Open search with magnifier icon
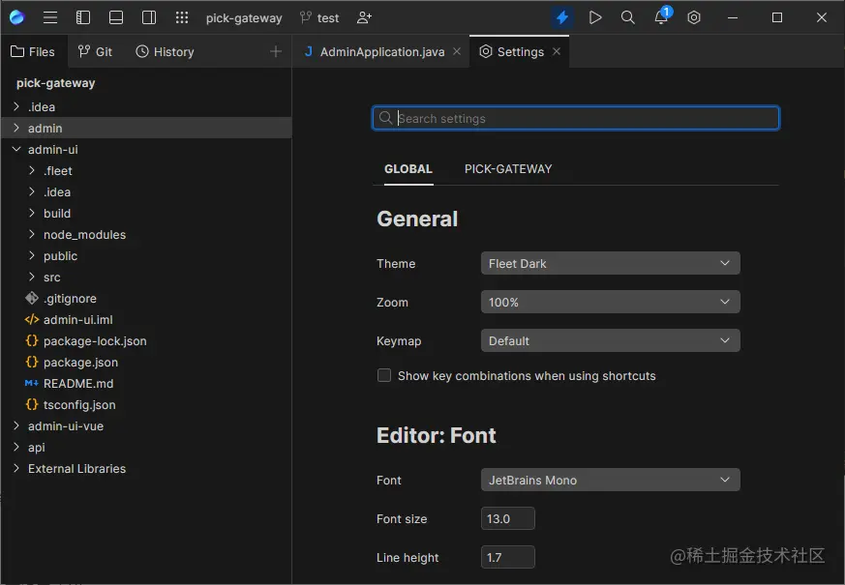 point(628,17)
